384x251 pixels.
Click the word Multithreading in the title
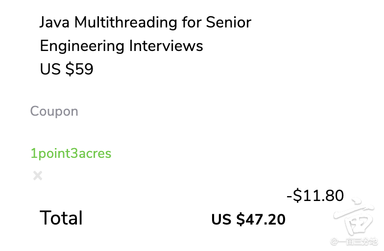click(x=125, y=23)
